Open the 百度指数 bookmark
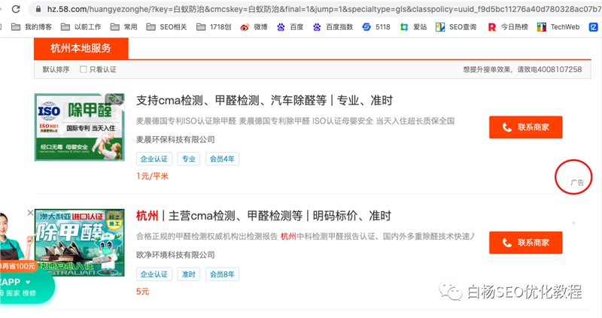 pyautogui.click(x=333, y=27)
